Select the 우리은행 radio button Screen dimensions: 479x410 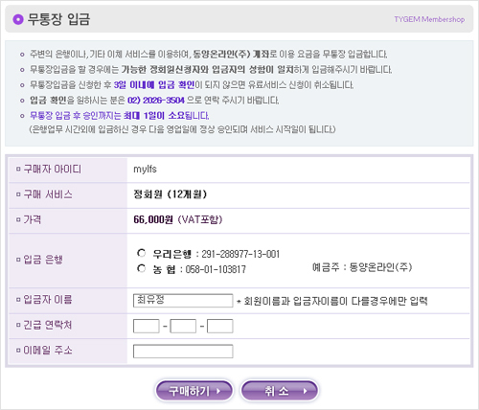(x=141, y=253)
